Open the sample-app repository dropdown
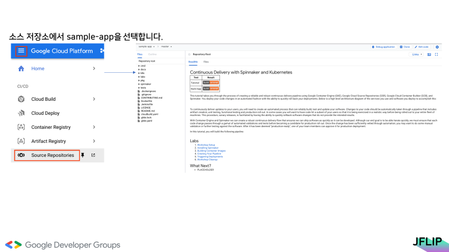 (x=146, y=46)
